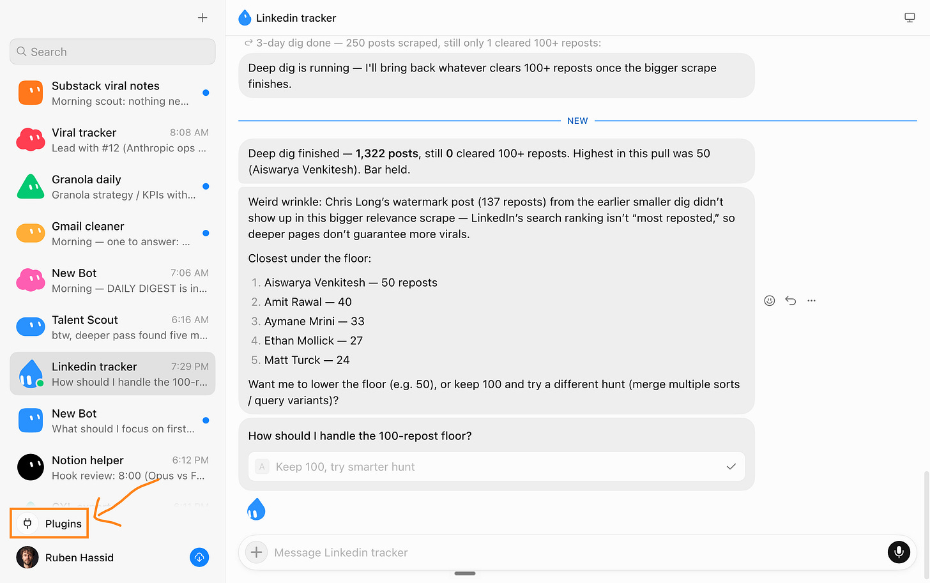The height and width of the screenshot is (583, 930).
Task: Select the 'Keep 100, try smarter hunt' answer option
Action: point(496,467)
